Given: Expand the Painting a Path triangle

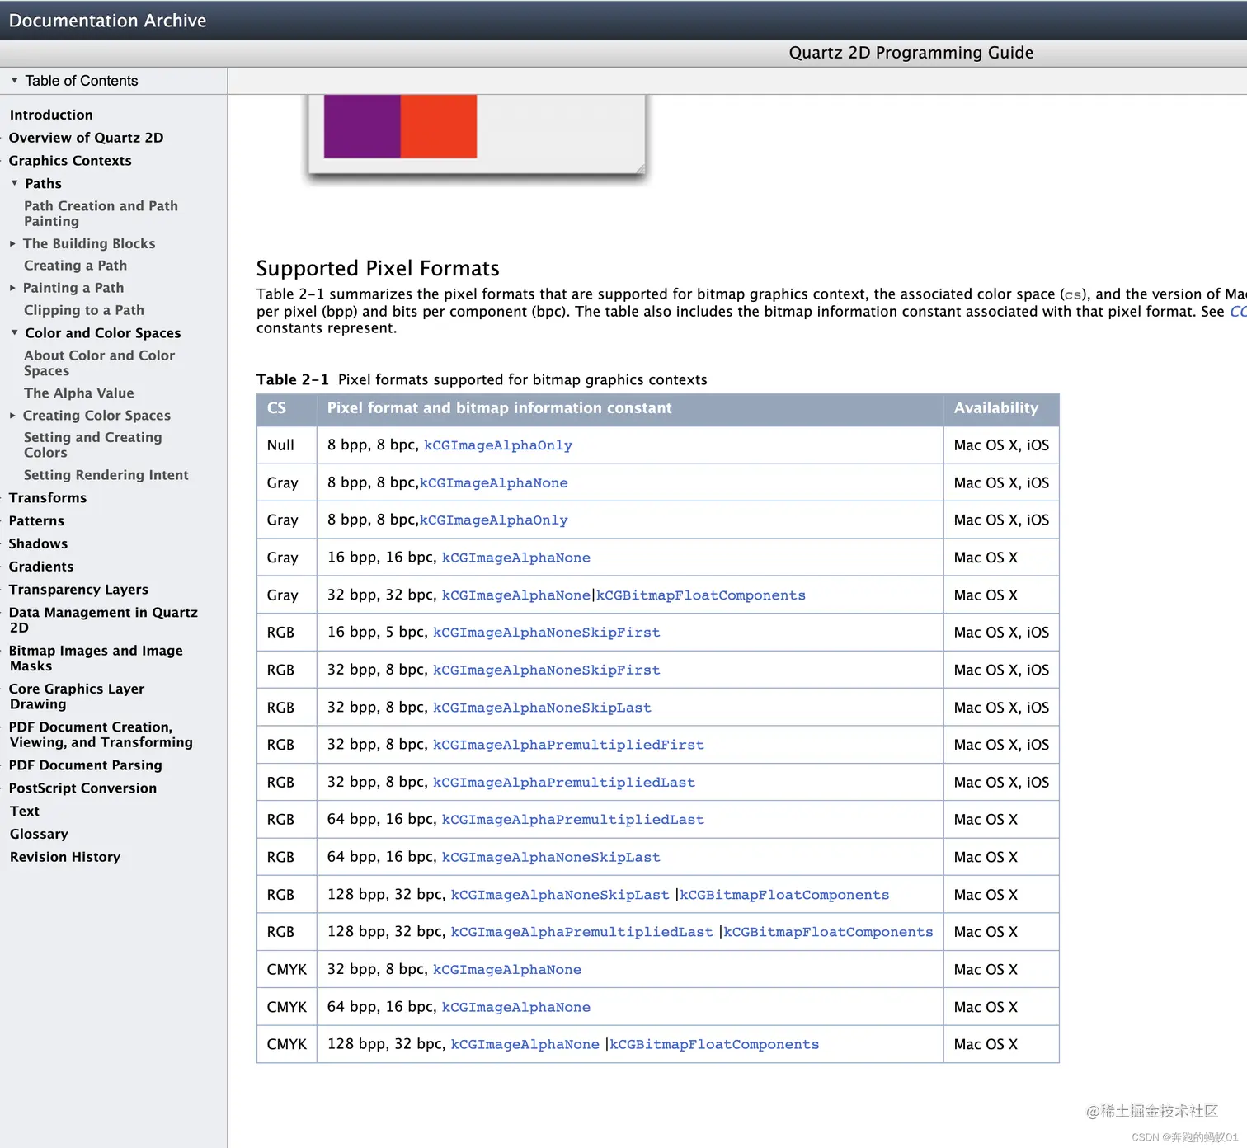Looking at the screenshot, I should coord(12,288).
